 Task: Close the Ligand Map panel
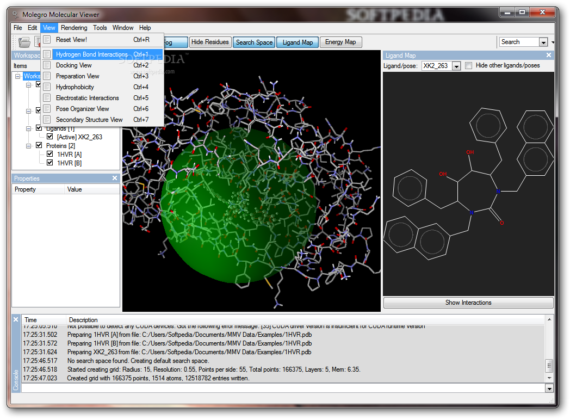tap(549, 56)
